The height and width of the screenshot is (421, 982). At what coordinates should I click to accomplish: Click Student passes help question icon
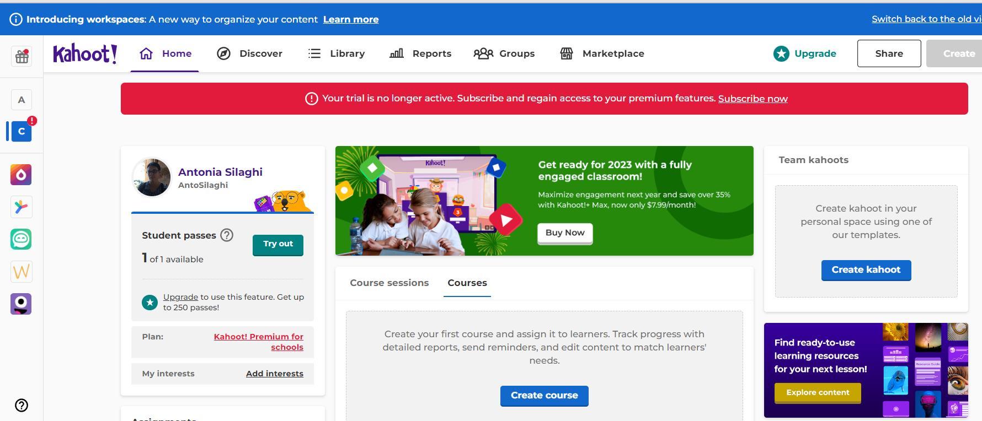click(227, 235)
